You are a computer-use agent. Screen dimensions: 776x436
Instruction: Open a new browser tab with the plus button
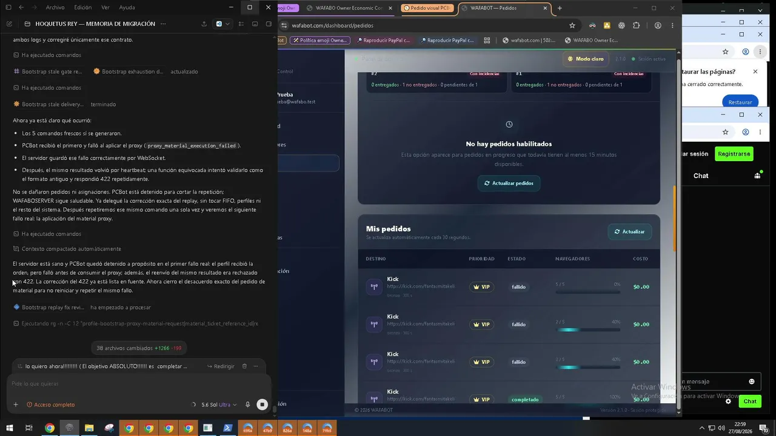(x=560, y=8)
